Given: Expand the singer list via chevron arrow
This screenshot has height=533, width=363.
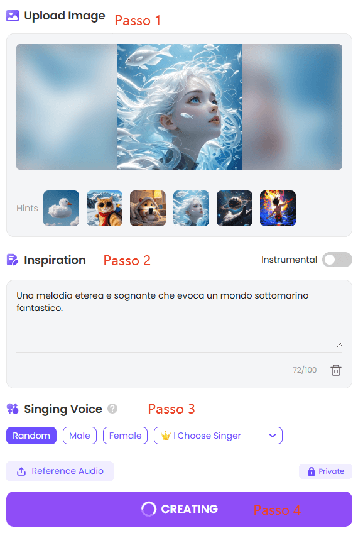Looking at the screenshot, I should [x=273, y=436].
